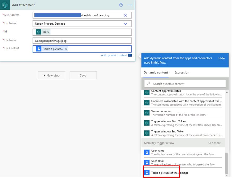Save the flow
The image size is (233, 180).
pyautogui.click(x=83, y=75)
